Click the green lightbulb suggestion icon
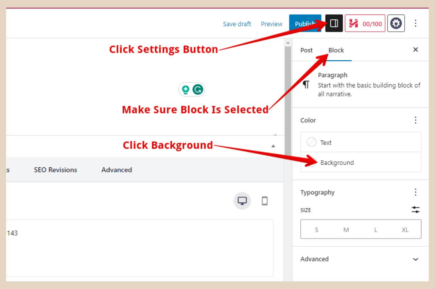This screenshot has width=435, height=289. click(186, 89)
